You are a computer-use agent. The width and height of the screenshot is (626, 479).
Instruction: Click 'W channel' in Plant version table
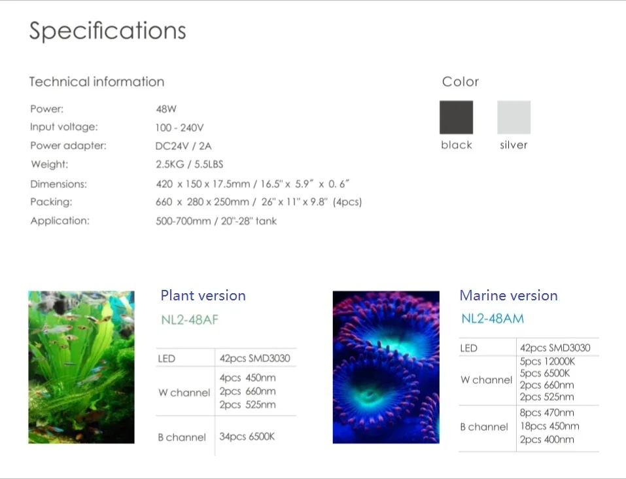(184, 393)
